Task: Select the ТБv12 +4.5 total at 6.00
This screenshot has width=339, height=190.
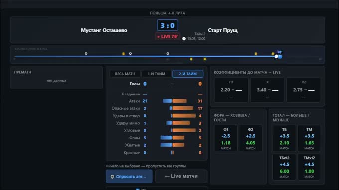Action: tap(284, 167)
